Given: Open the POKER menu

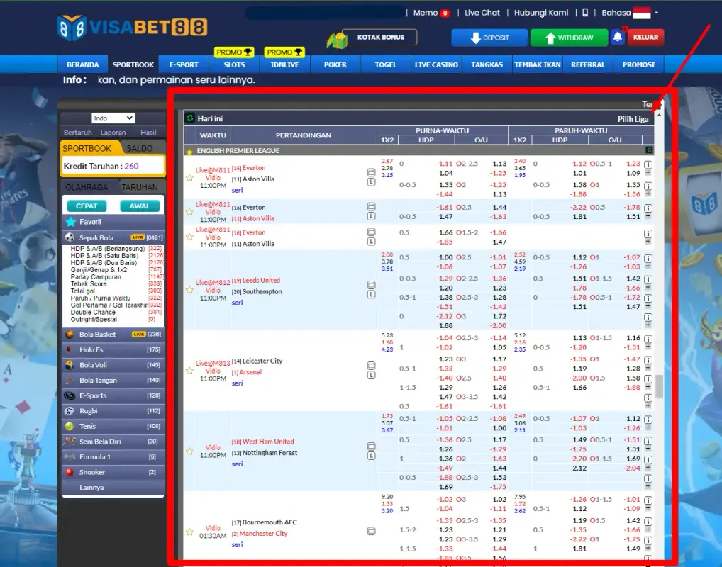Looking at the screenshot, I should pyautogui.click(x=335, y=64).
